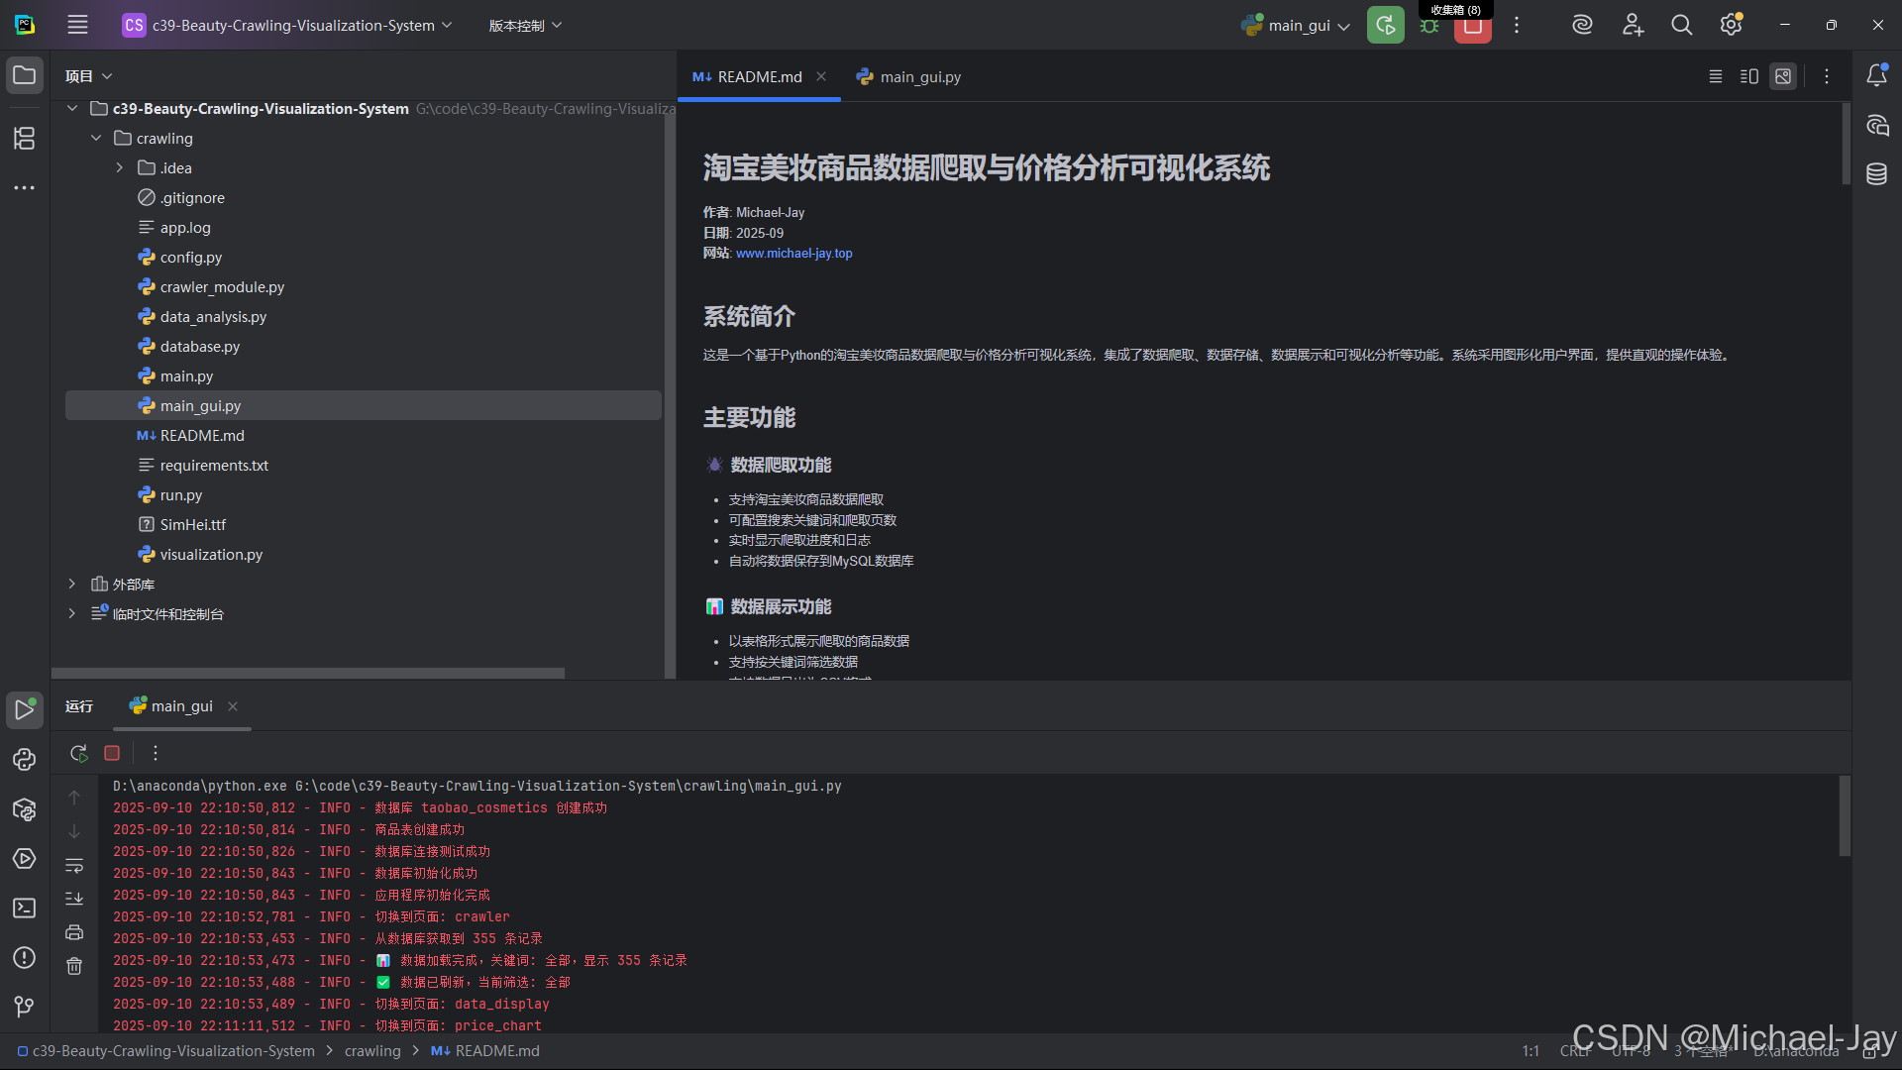1902x1070 pixels.
Task: Expand the .idea folder
Action: click(120, 167)
